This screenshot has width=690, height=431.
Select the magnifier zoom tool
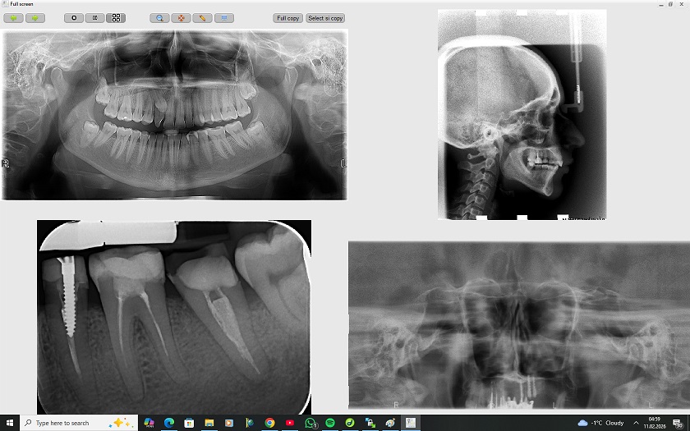pyautogui.click(x=160, y=18)
